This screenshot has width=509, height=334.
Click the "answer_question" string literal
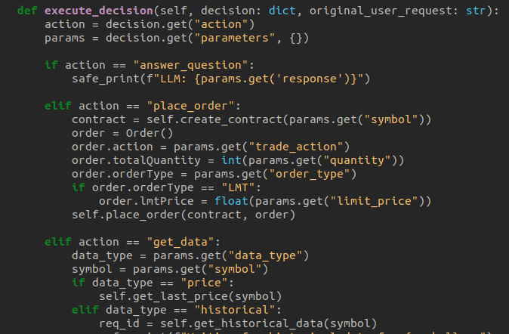[x=197, y=65]
